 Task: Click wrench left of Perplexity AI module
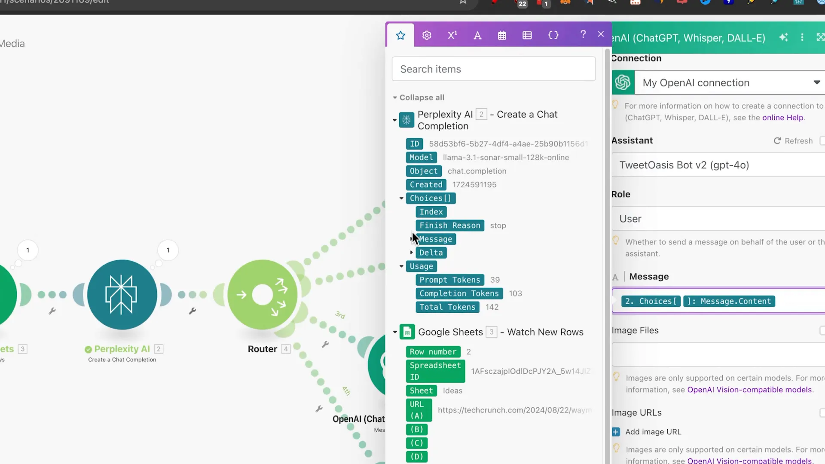click(x=52, y=311)
